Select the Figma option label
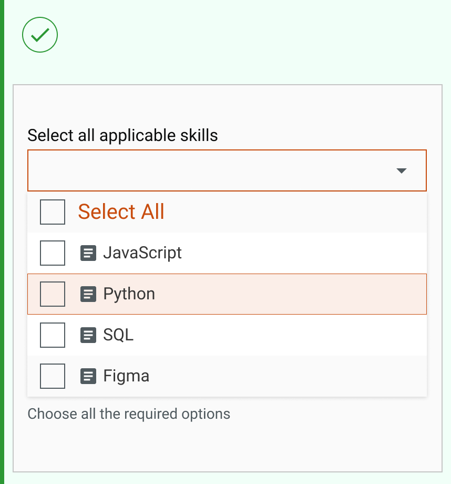 pos(126,376)
